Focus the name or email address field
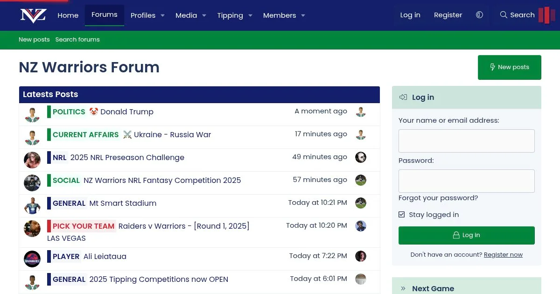The height and width of the screenshot is (294, 560). [467, 141]
